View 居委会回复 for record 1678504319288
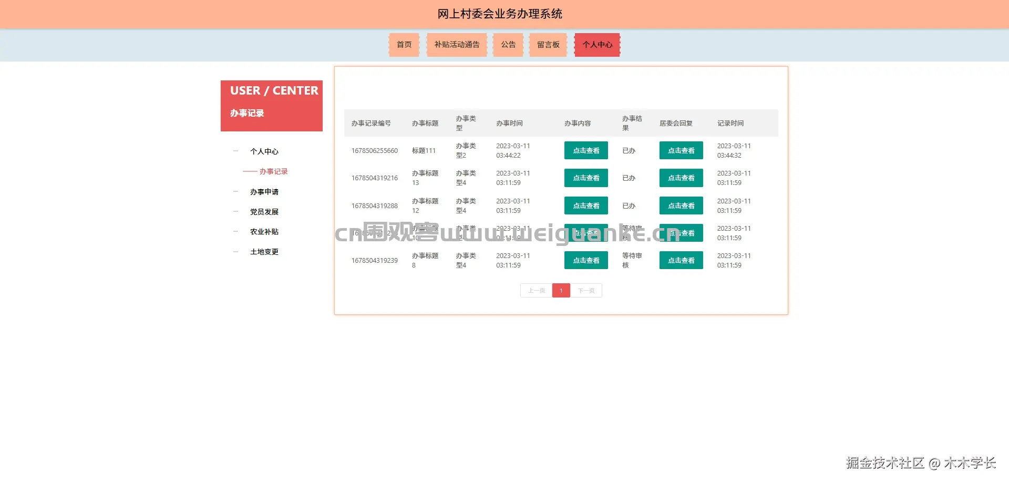The width and height of the screenshot is (1009, 483). pyautogui.click(x=681, y=205)
